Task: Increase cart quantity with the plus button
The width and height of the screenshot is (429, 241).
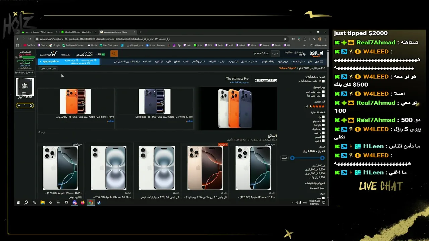Action: 19,106
